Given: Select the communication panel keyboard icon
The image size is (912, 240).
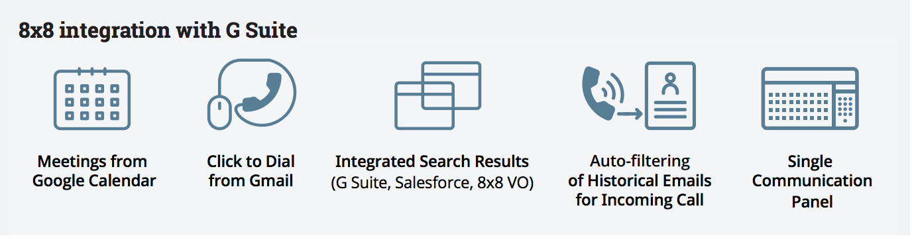Looking at the screenshot, I should click(810, 98).
